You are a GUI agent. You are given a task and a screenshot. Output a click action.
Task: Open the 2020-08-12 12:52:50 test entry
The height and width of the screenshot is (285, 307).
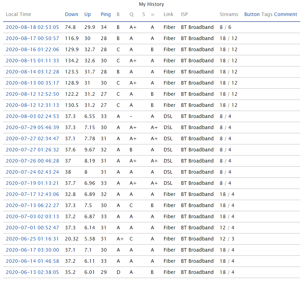(x=32, y=94)
